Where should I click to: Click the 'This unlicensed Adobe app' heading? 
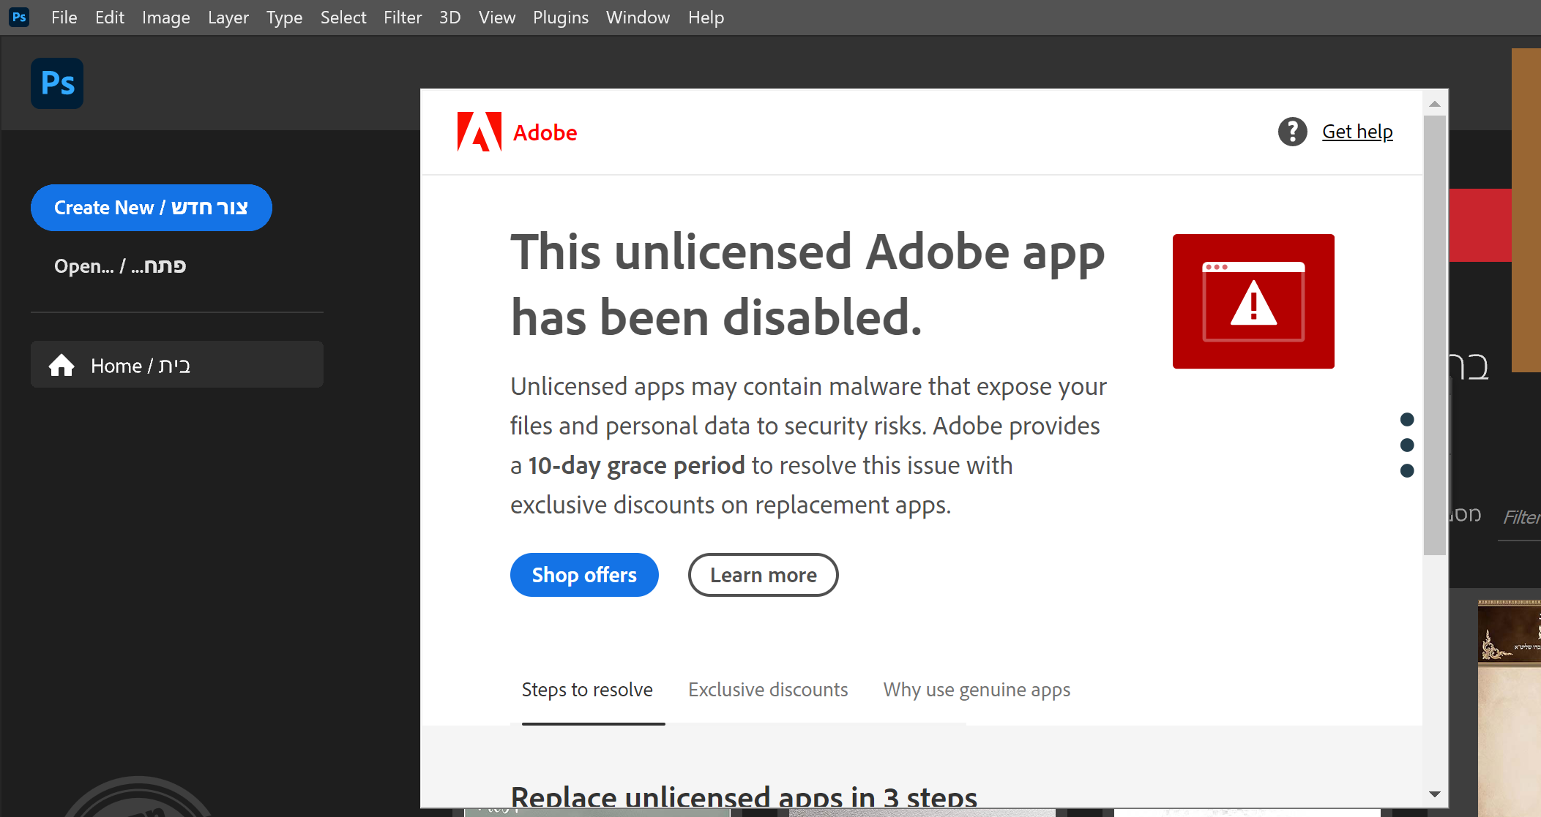pos(807,284)
